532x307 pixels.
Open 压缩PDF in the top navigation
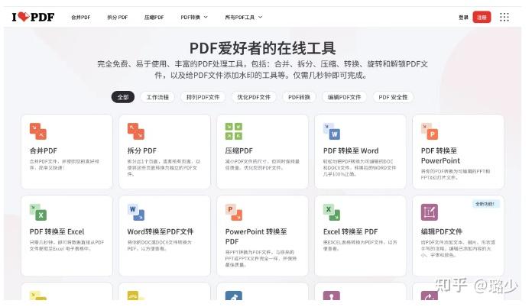point(154,18)
